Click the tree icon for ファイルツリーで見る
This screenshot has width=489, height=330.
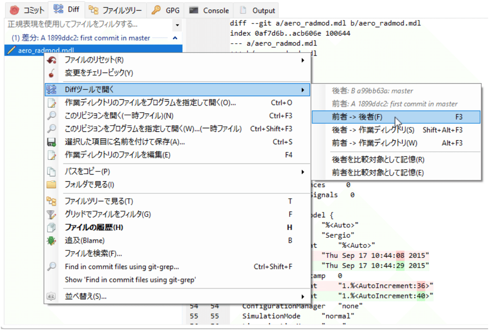coord(52,201)
